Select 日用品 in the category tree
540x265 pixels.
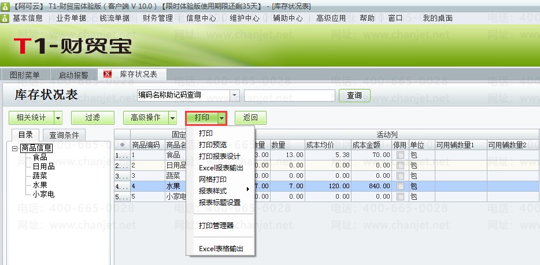click(x=44, y=167)
